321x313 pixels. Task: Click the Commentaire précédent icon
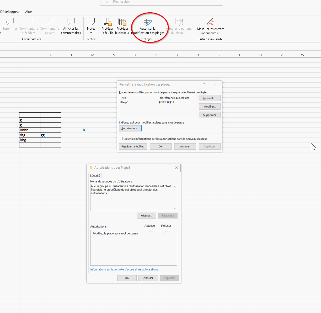click(28, 22)
